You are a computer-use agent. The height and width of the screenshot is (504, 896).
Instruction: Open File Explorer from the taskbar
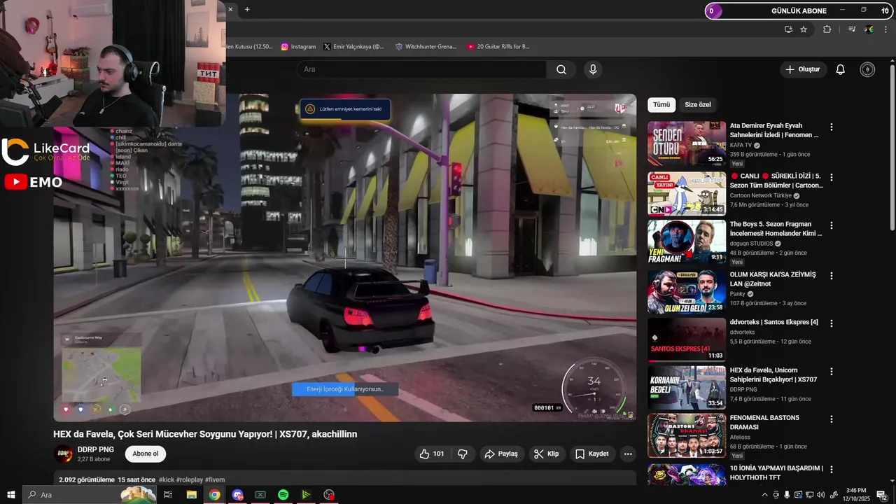coord(191,495)
